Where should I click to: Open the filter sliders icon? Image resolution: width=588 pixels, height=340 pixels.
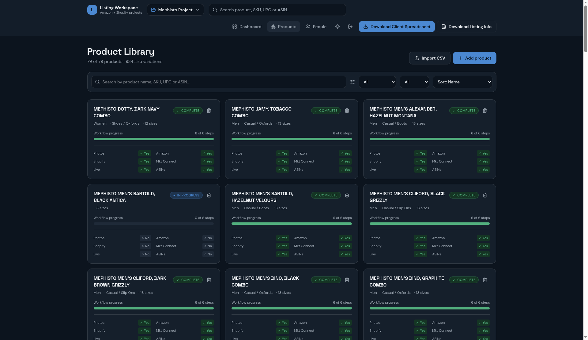click(352, 82)
